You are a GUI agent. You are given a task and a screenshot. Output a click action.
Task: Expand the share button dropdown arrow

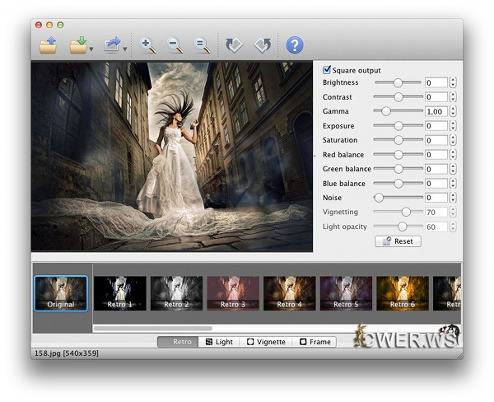pos(125,49)
